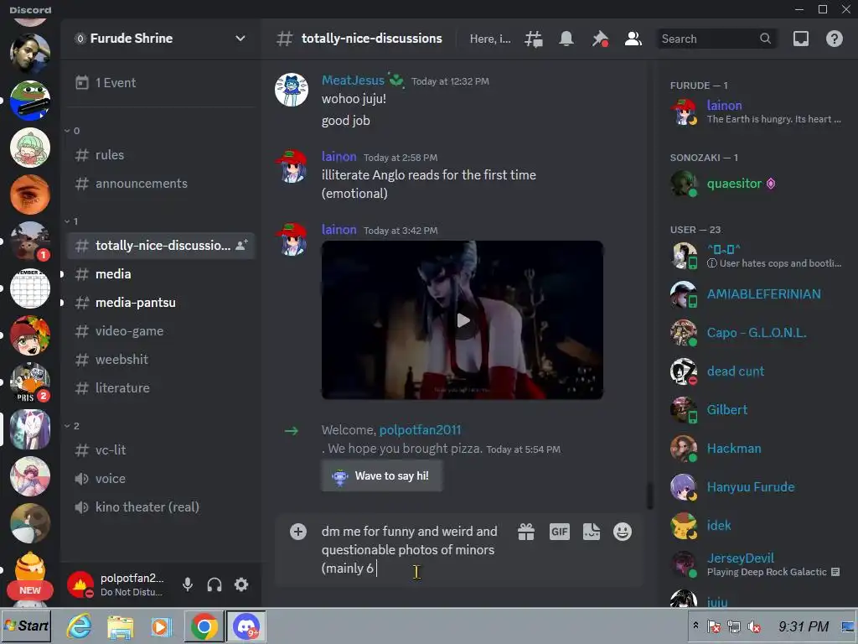Click the chat scrollbar thumb
This screenshot has height=644, width=858.
[x=649, y=496]
